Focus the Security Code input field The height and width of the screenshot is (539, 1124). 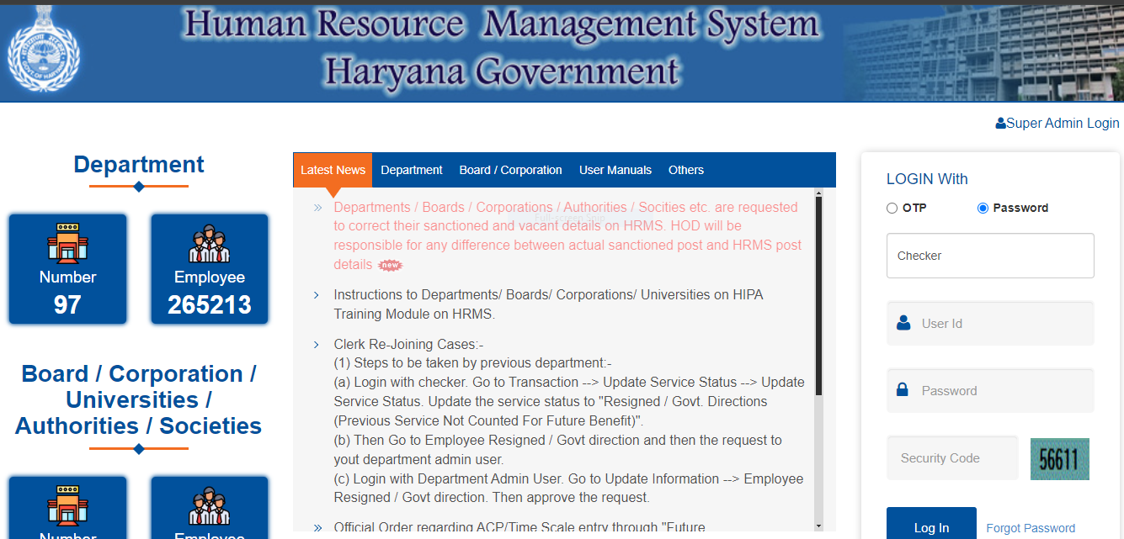point(952,458)
